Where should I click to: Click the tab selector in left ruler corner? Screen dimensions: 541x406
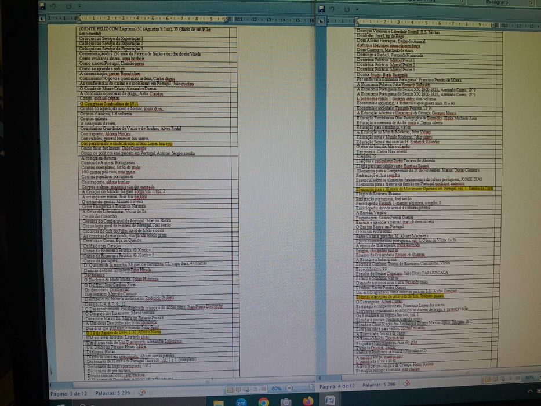pos(42,19)
